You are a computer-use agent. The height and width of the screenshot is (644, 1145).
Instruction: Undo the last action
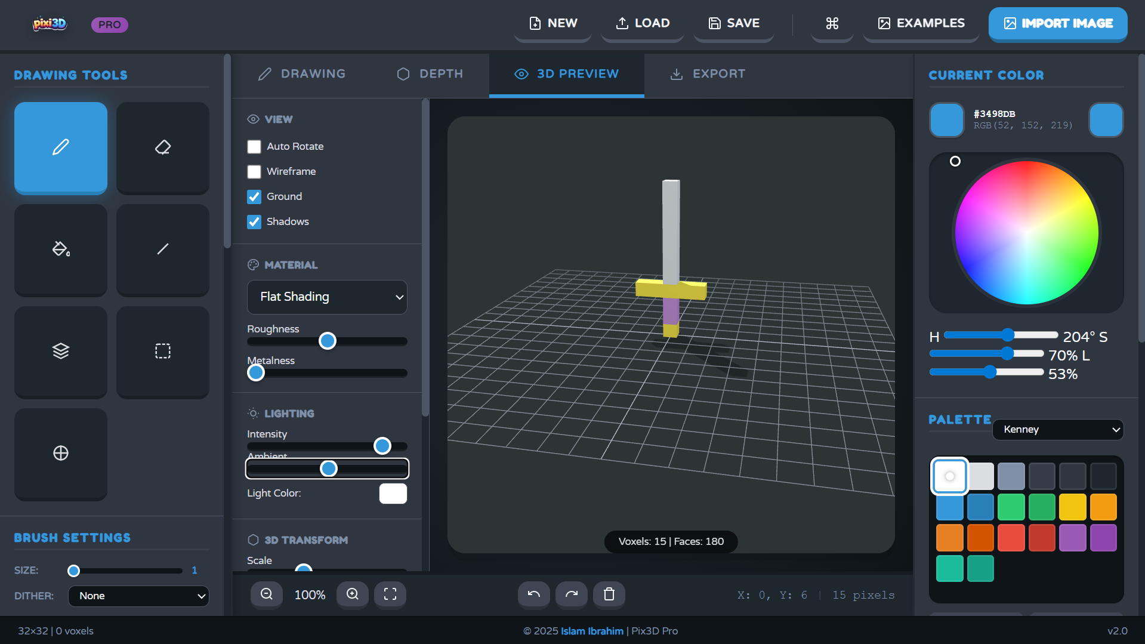[x=534, y=594]
